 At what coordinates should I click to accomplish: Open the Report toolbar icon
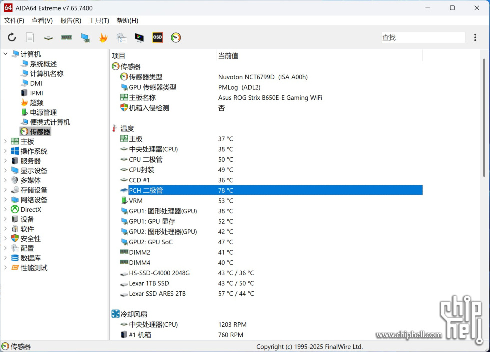click(30, 38)
